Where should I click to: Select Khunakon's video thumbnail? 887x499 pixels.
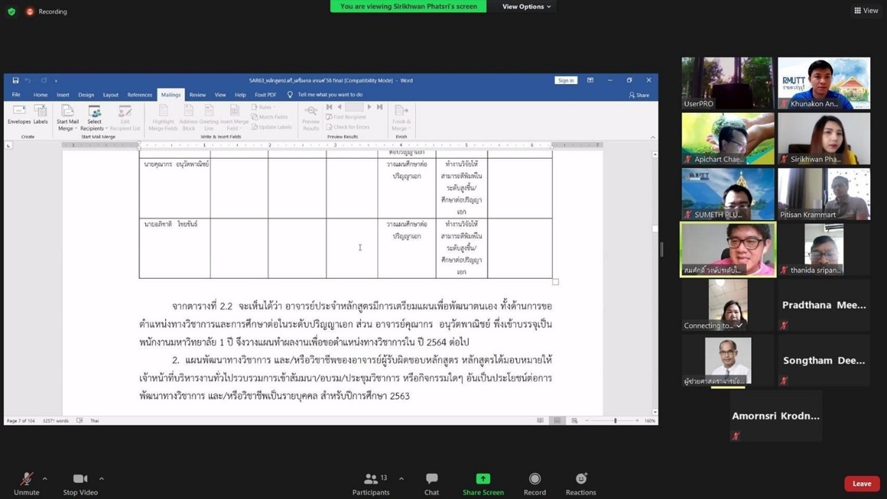(824, 83)
